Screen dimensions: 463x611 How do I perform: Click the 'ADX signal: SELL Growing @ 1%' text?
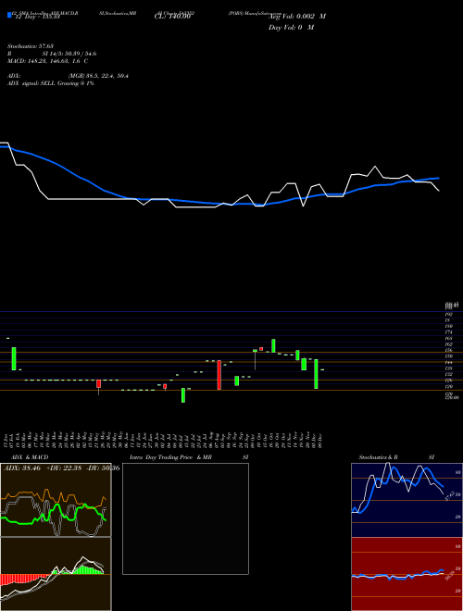pos(51,83)
